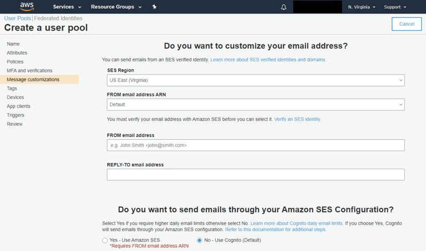This screenshot has width=426, height=251.
Task: Click the Cancel button
Action: click(x=407, y=24)
